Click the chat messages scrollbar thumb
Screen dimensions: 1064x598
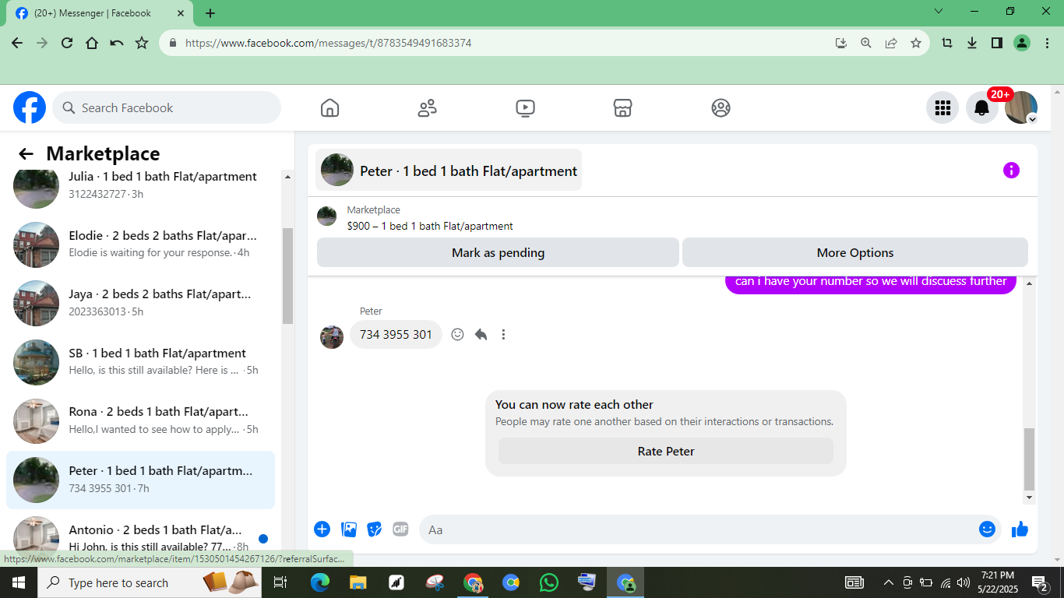[x=1030, y=458]
